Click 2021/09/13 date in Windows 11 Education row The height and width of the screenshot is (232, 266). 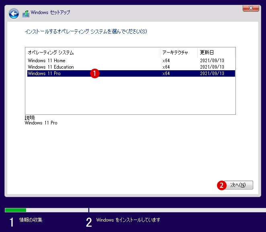pos(212,67)
